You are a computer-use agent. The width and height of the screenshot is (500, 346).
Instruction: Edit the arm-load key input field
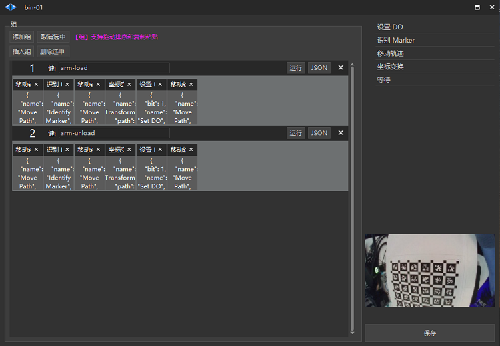pos(114,68)
